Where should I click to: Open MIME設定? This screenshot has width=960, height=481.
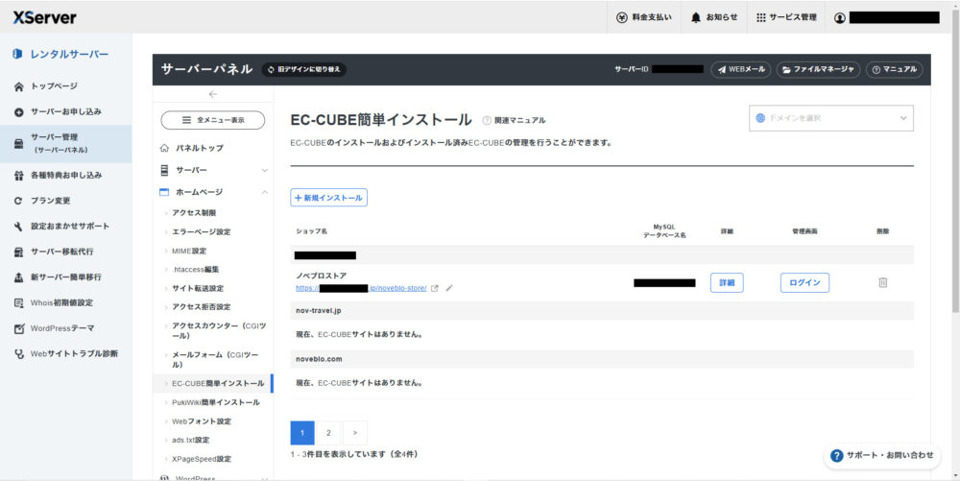click(189, 251)
